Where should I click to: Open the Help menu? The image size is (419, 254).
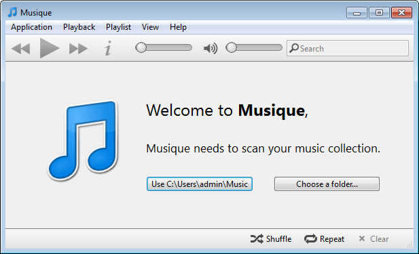pos(178,27)
